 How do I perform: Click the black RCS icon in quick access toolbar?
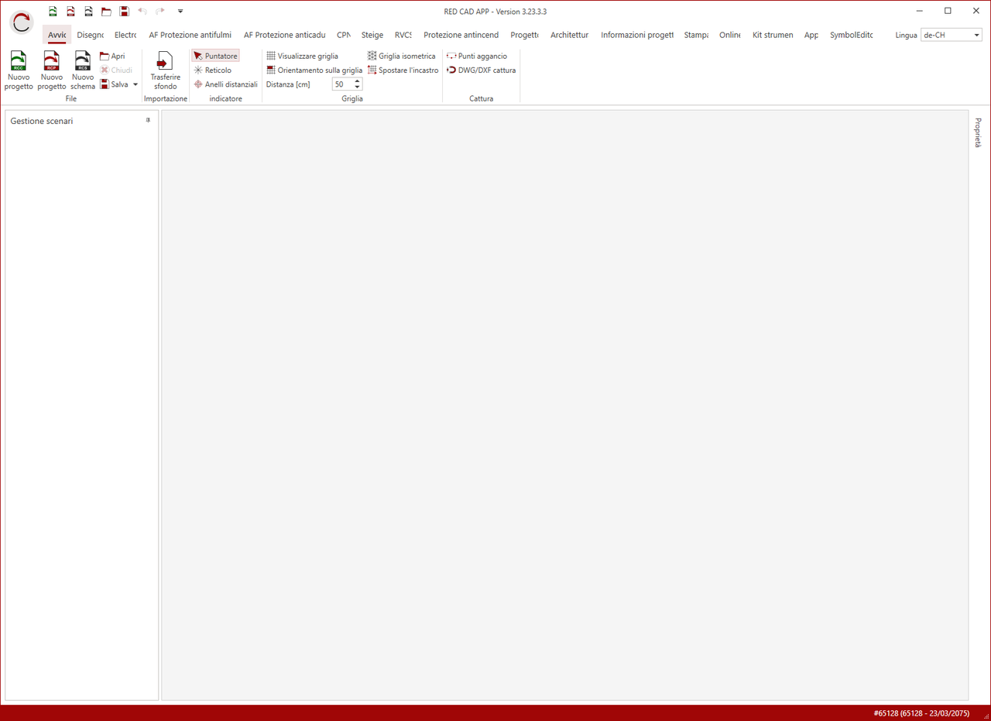[x=88, y=12]
